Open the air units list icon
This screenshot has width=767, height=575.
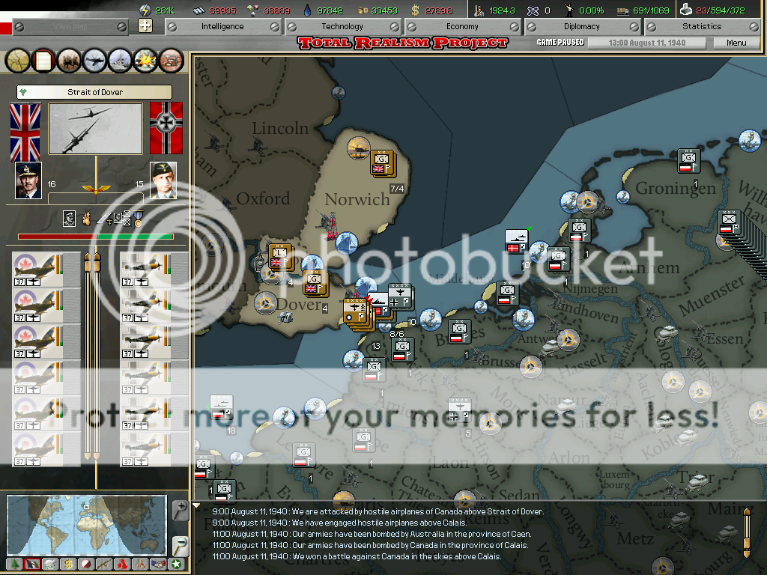94,59
